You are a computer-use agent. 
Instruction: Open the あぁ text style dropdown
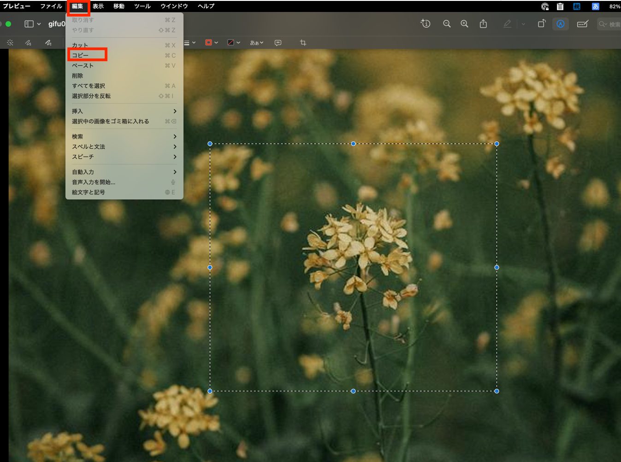[x=257, y=42]
